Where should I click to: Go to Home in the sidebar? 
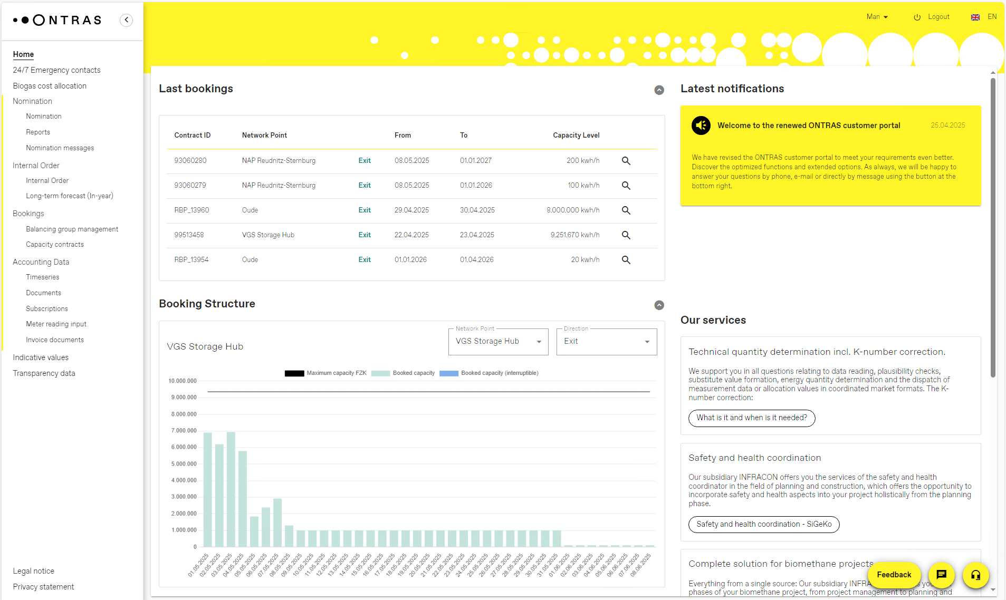click(23, 54)
